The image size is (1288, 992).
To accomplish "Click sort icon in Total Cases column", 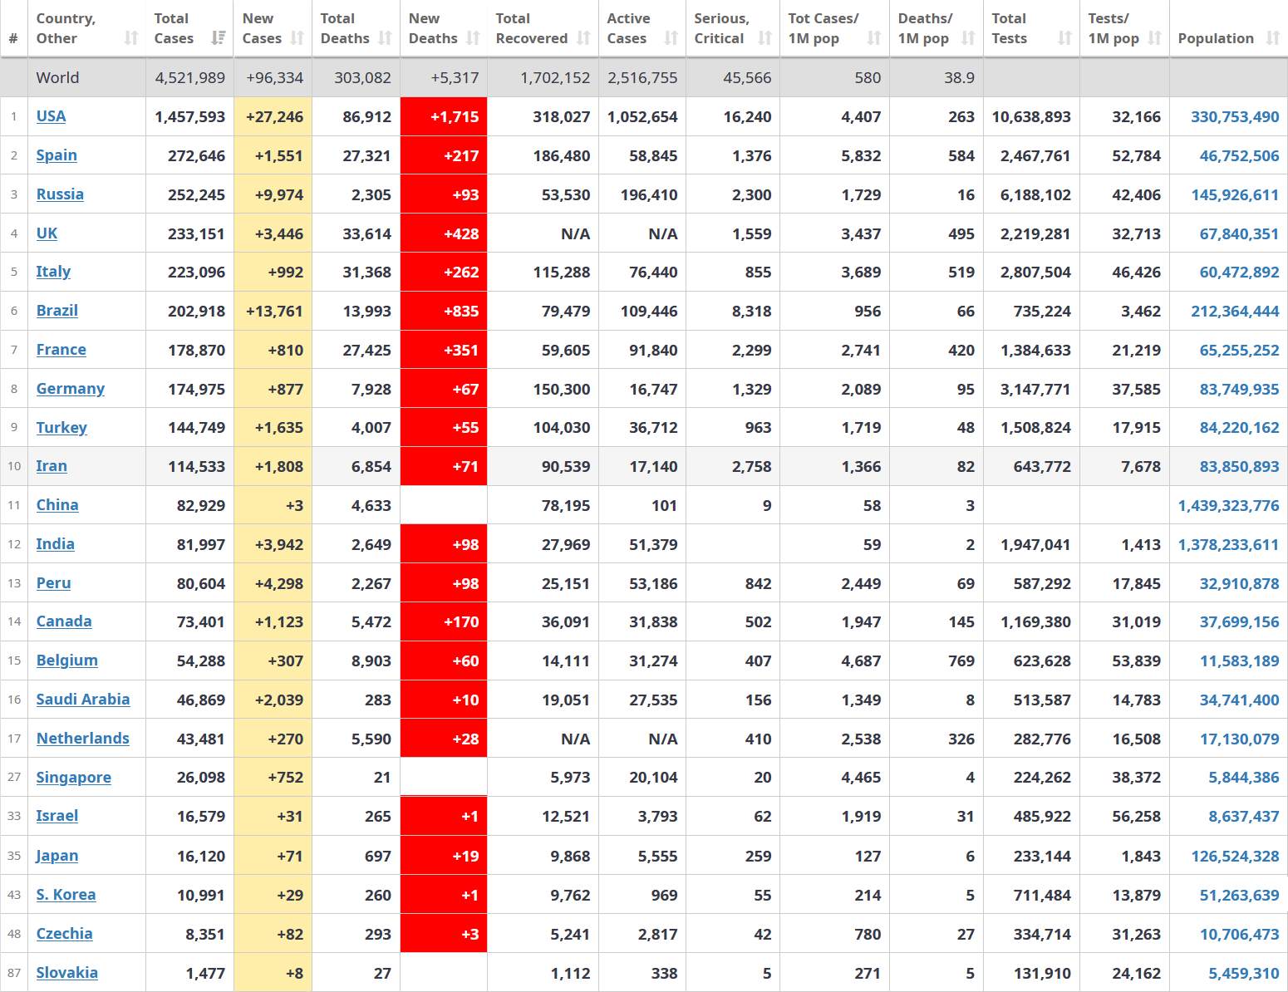I will click(x=219, y=38).
